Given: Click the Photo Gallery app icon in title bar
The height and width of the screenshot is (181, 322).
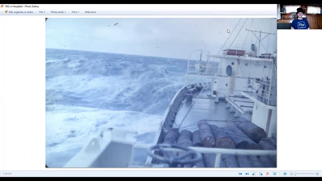Looking at the screenshot, I should pos(2,6).
